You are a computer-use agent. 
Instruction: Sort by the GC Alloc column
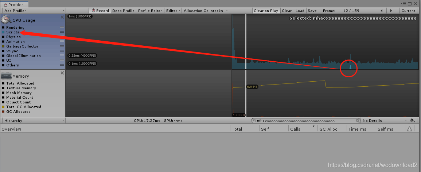coord(332,129)
